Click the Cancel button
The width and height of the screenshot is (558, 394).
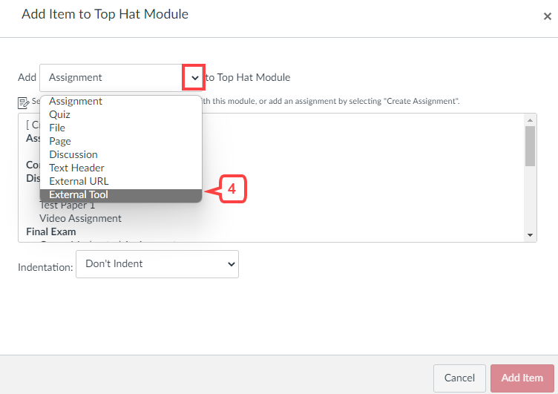click(459, 378)
